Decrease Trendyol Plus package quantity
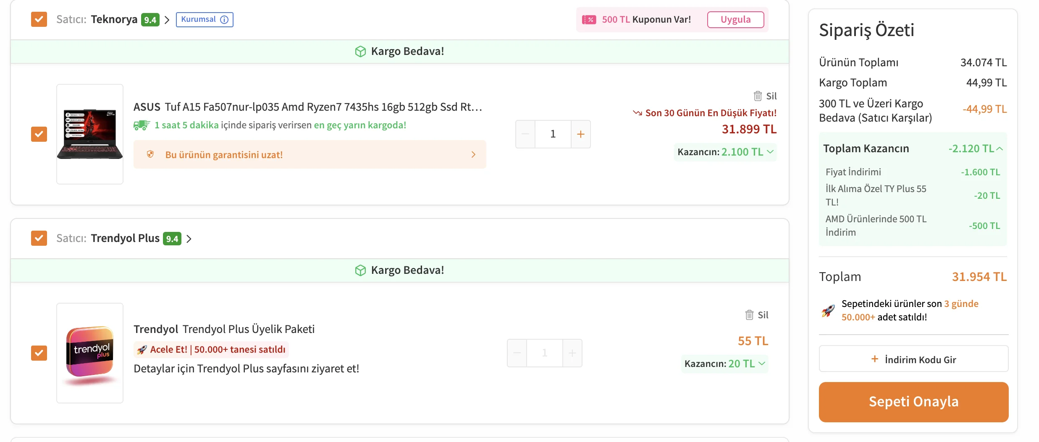Viewport: 1039px width, 442px height. point(517,353)
